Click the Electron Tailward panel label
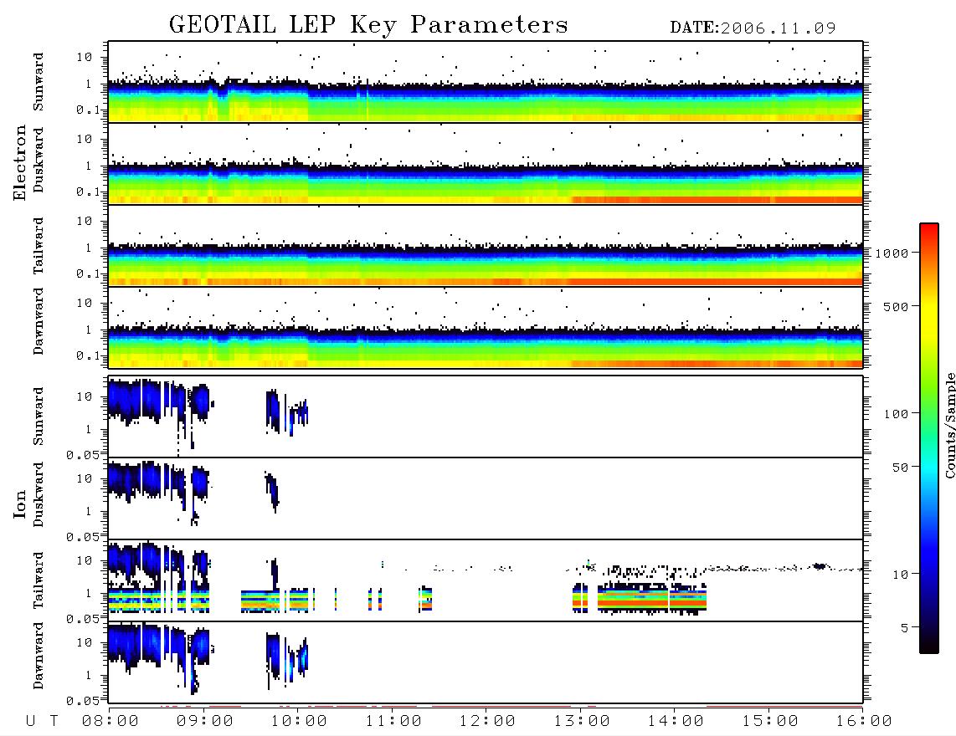This screenshot has width=956, height=736. pyautogui.click(x=39, y=246)
